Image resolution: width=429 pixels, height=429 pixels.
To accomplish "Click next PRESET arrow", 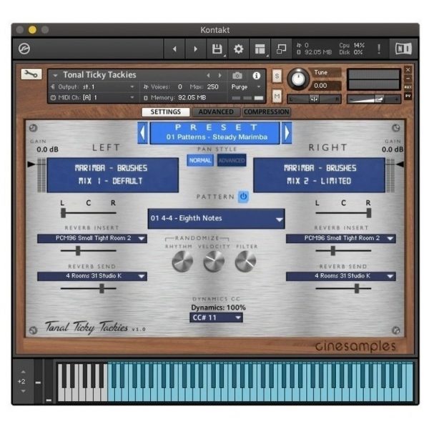I will 287,133.
